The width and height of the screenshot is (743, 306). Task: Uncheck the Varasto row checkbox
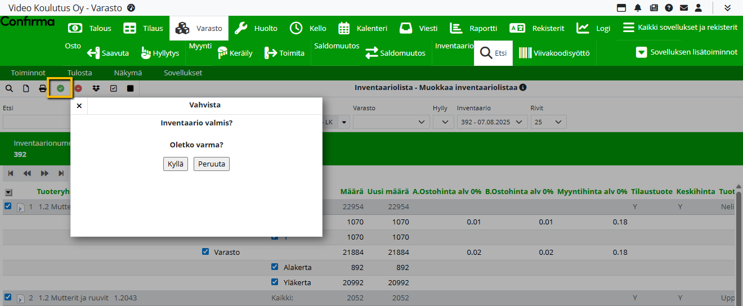pyautogui.click(x=205, y=252)
